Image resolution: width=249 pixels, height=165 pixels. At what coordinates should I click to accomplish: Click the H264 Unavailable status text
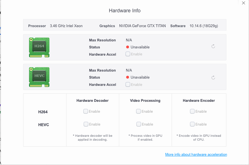(x=140, y=47)
